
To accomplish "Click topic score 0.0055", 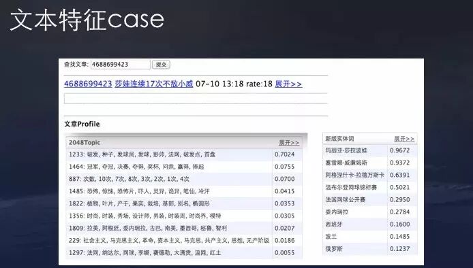I will pyautogui.click(x=284, y=252).
